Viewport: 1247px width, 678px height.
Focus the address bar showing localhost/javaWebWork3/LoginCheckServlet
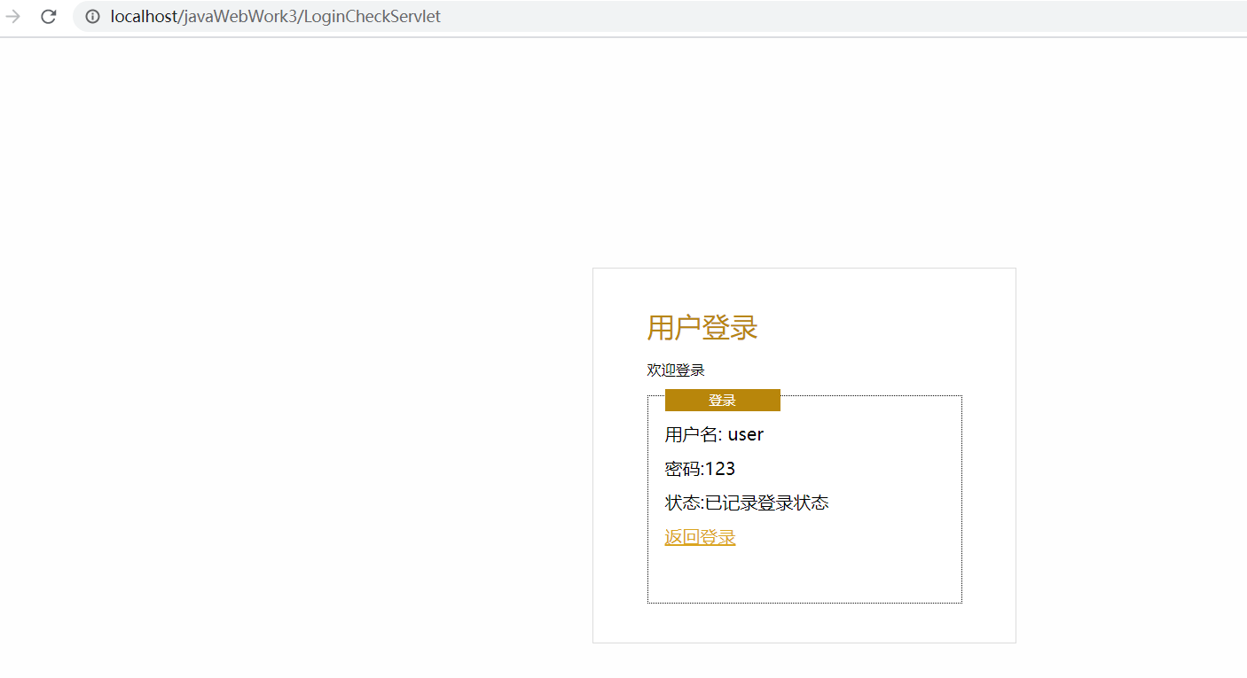[660, 16]
